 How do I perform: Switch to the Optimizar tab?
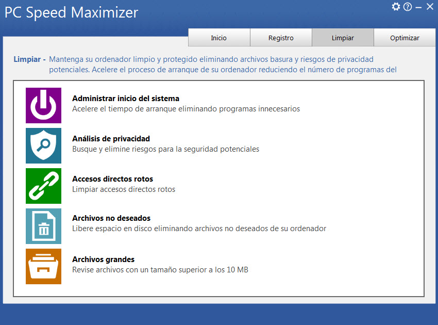click(405, 38)
